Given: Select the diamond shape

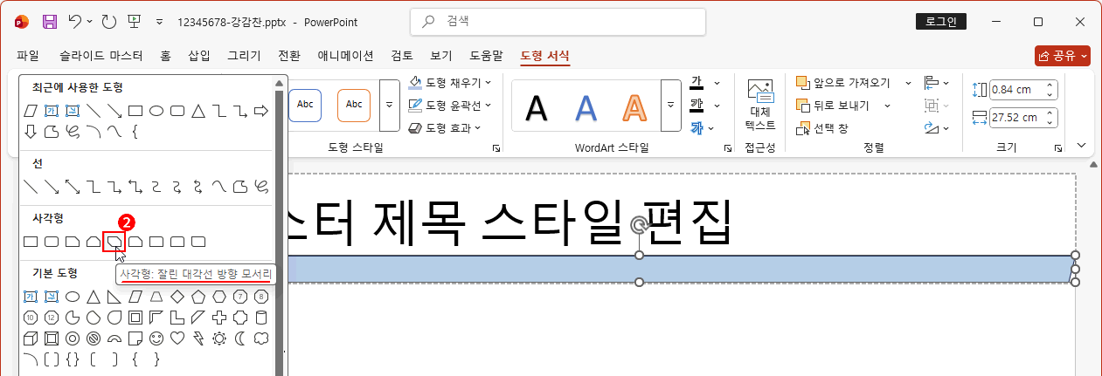Looking at the screenshot, I should [177, 297].
